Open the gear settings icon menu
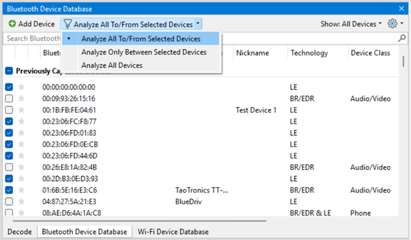Screen dimensions: 411x240 [x=393, y=24]
